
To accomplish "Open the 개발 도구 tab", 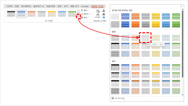I will [x=74, y=6].
